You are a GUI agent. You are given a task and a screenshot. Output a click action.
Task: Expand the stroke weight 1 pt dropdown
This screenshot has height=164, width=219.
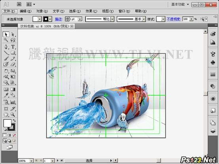pos(80,19)
